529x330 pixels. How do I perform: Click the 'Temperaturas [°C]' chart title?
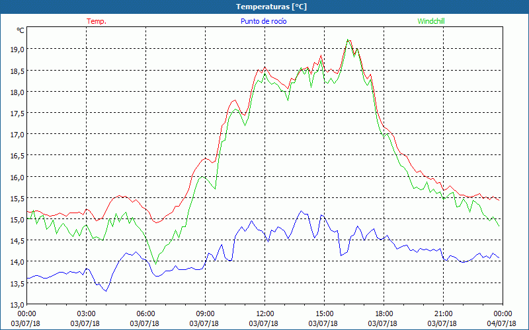coord(271,7)
